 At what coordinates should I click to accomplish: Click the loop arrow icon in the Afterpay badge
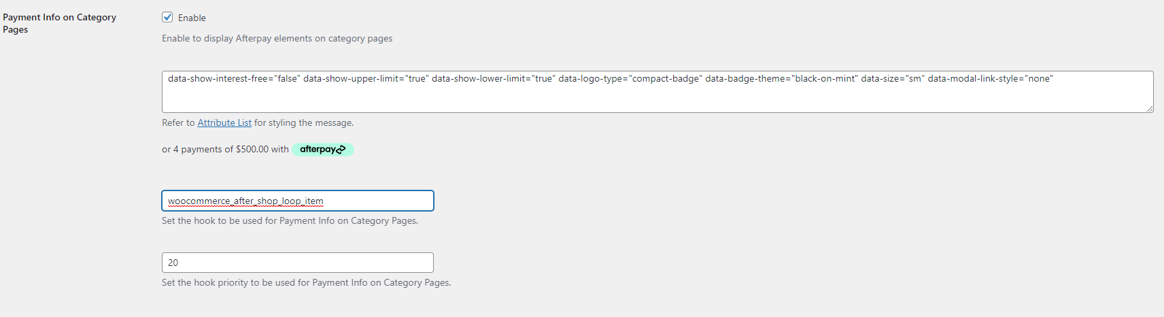[x=341, y=150]
